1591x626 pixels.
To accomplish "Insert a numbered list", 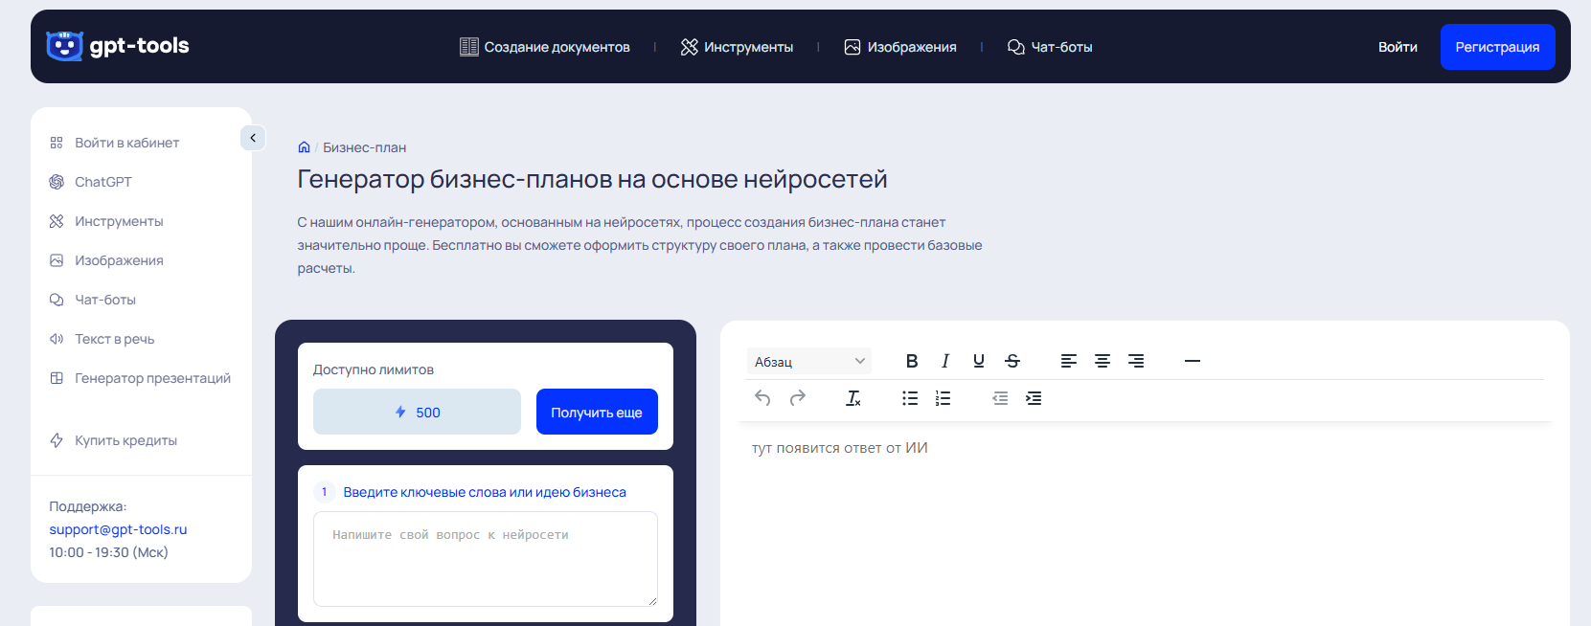I will coord(943,398).
